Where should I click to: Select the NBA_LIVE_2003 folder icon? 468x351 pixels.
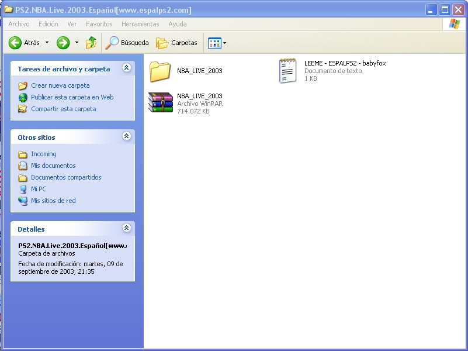pyautogui.click(x=160, y=71)
